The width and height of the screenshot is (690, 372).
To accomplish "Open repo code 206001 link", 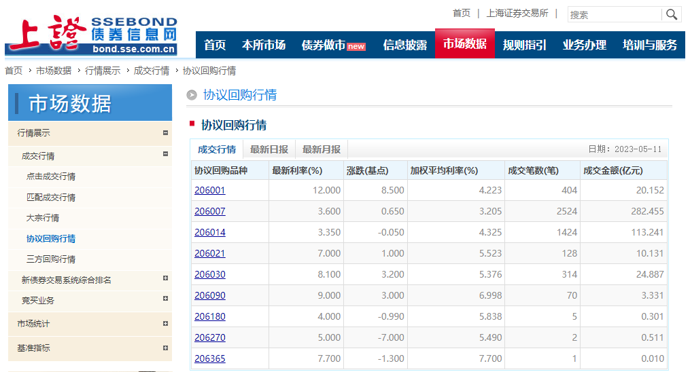I will [210, 190].
